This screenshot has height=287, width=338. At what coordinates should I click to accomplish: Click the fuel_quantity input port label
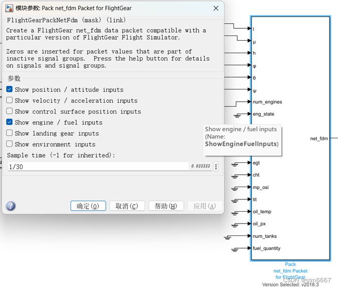pyautogui.click(x=267, y=248)
